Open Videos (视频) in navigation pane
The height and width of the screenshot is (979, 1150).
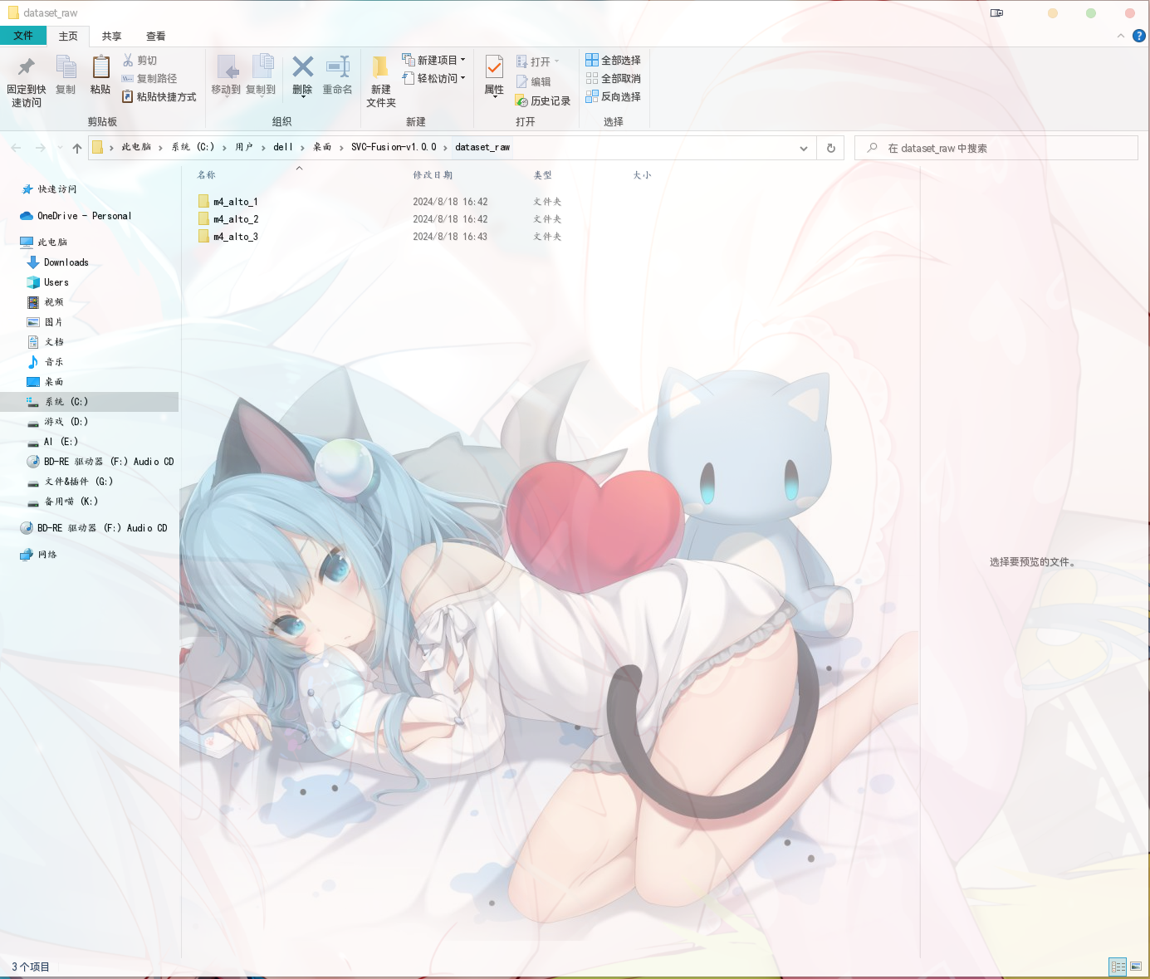click(46, 302)
